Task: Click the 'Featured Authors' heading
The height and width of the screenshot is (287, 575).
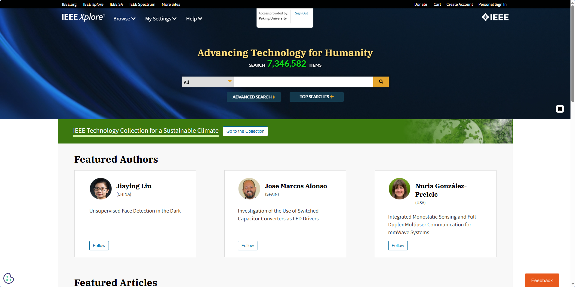Action: tap(116, 159)
